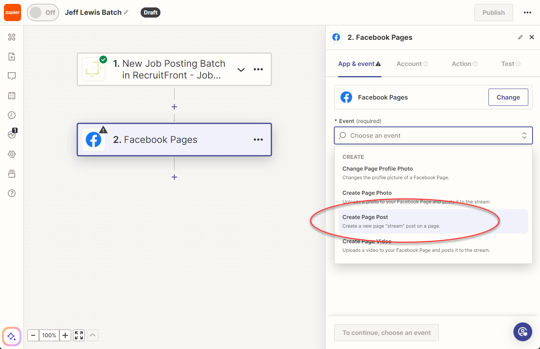Click the fit-to-view expand icon
The height and width of the screenshot is (349, 540).
[79, 335]
